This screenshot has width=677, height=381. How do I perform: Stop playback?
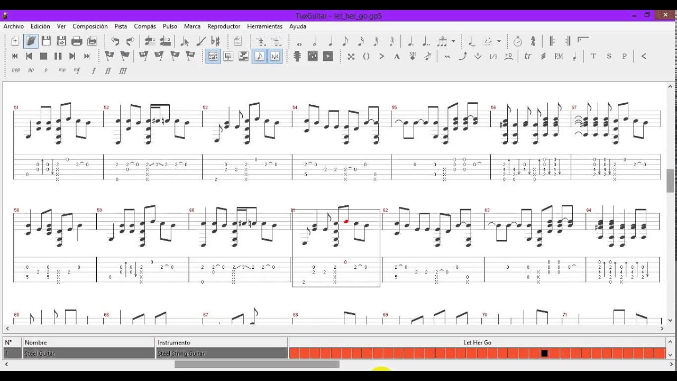click(x=44, y=56)
